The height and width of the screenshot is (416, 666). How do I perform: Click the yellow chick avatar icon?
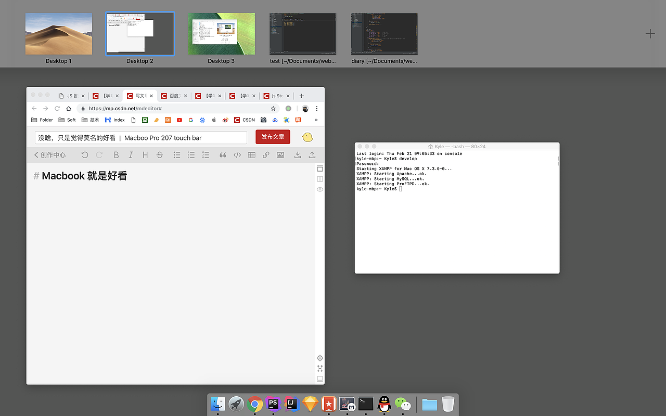pos(308,137)
